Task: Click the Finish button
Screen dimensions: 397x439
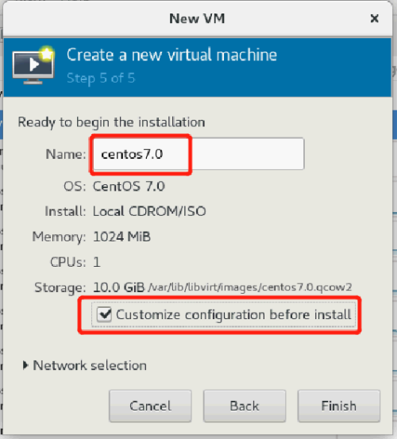Action: 339,406
